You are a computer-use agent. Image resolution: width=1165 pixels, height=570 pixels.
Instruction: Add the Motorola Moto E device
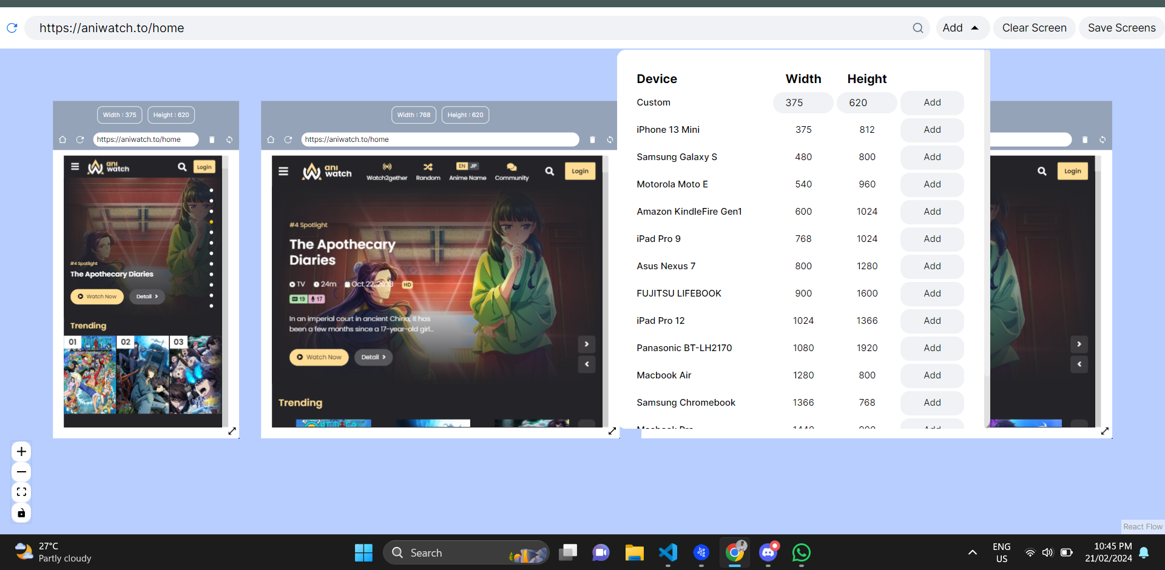tap(932, 184)
